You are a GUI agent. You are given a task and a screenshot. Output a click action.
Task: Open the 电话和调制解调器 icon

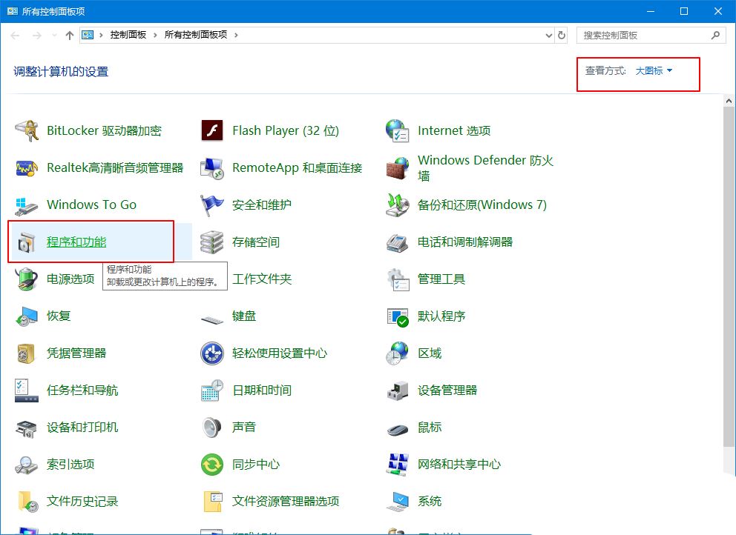pos(398,242)
